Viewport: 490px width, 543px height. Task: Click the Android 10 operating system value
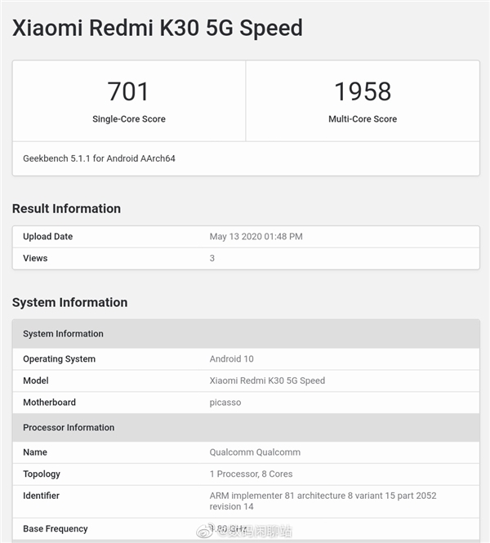(232, 359)
